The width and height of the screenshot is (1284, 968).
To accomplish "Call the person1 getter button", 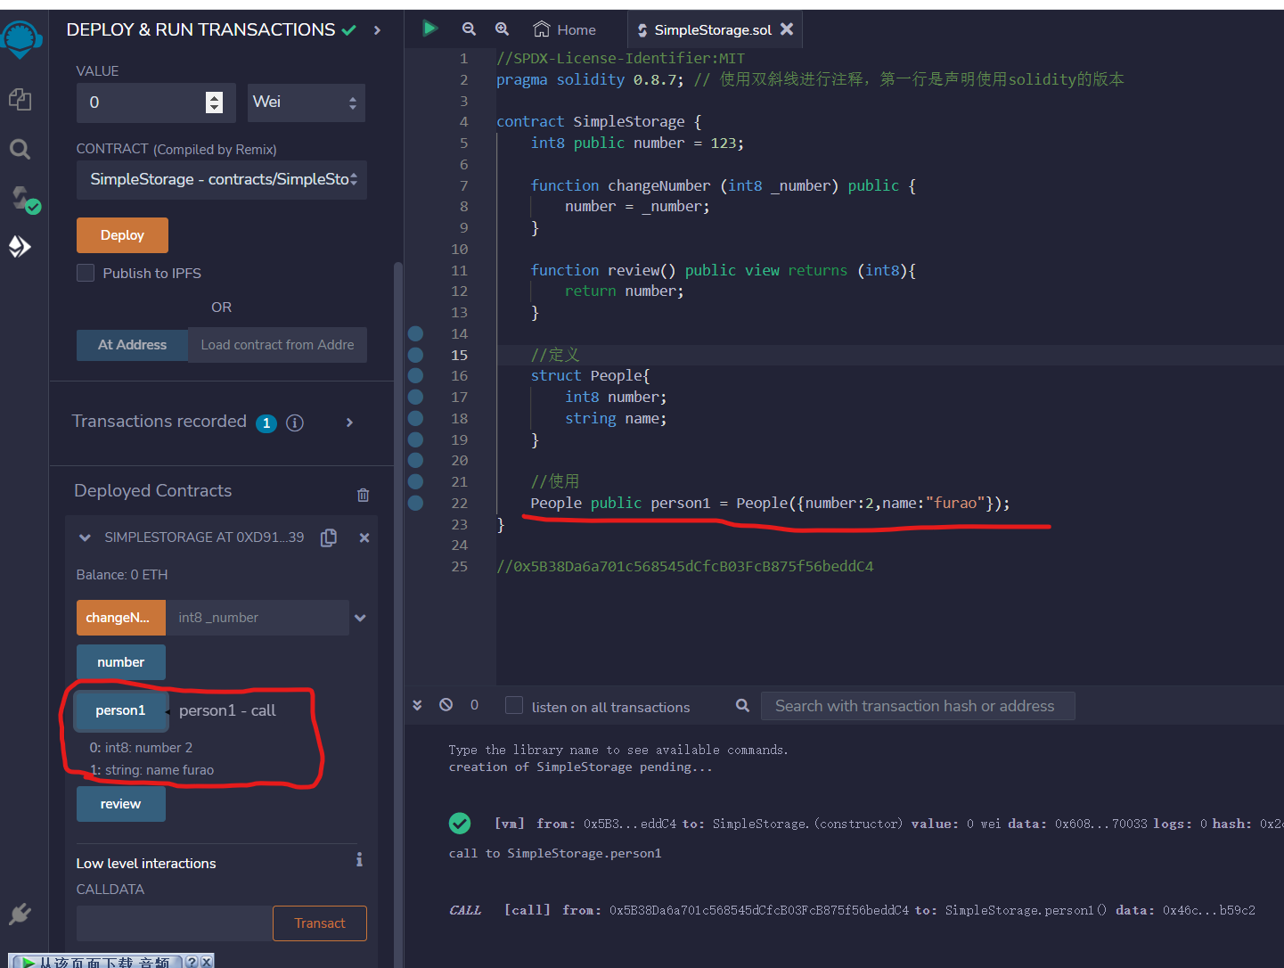I will [120, 710].
